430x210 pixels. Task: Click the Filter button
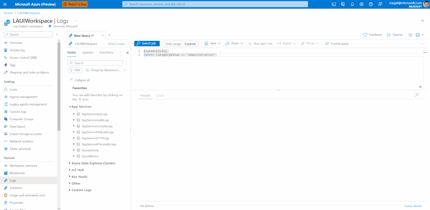coord(75,70)
